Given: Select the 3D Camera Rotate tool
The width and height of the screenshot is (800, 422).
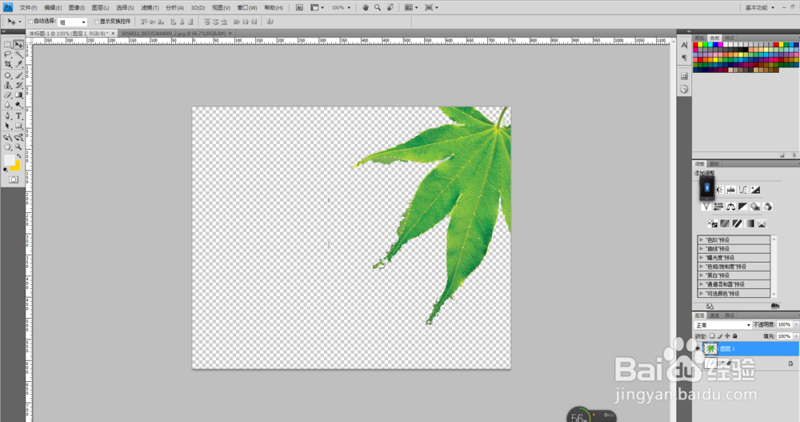Looking at the screenshot, I should 18,138.
